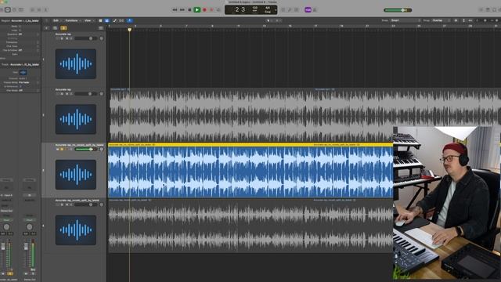Open the Note Pads button at top right

coord(488,10)
